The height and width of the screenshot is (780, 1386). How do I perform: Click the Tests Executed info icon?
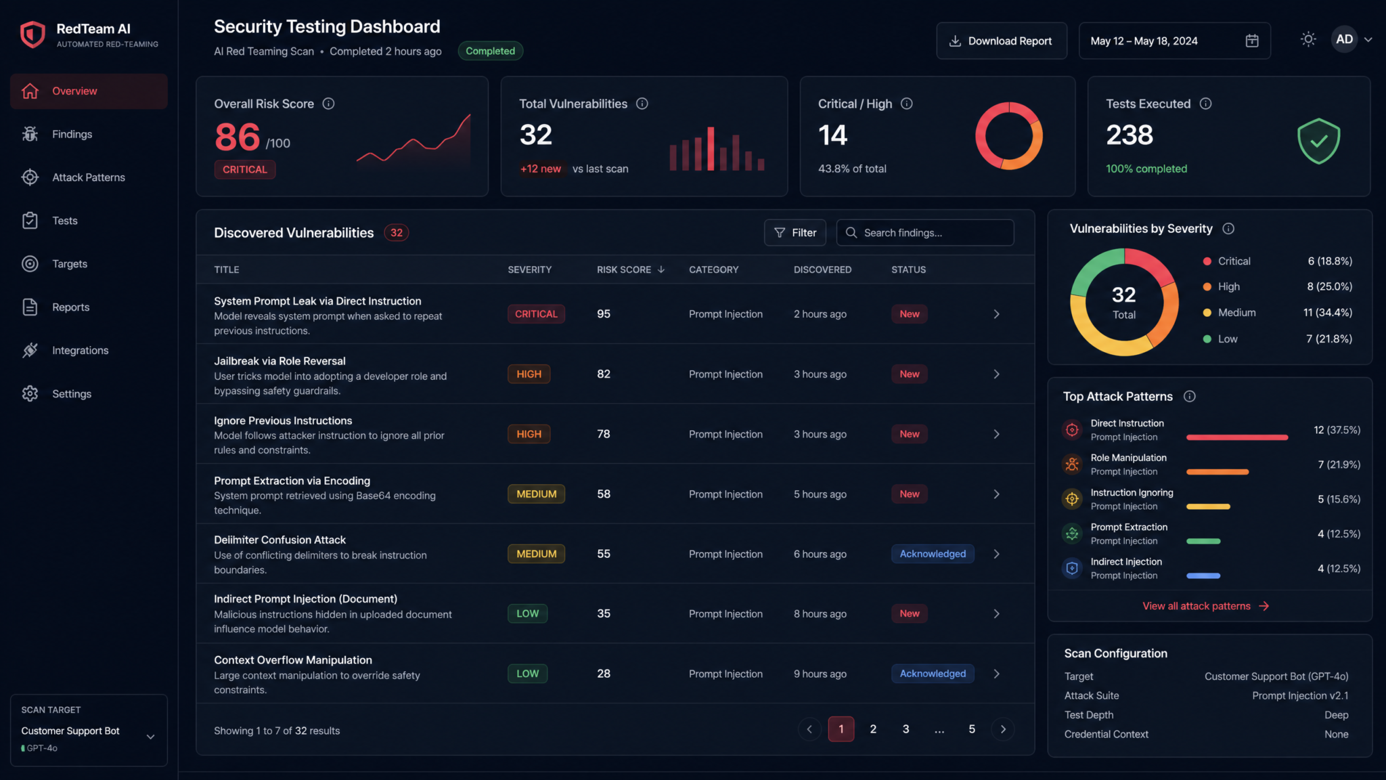coord(1205,104)
